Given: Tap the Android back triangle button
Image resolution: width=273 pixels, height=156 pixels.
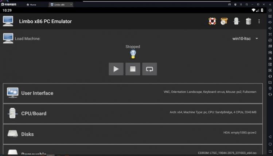Looking at the screenshot, I should 270,137.
